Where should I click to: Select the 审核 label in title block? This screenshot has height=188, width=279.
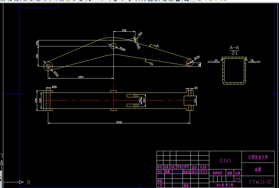(160, 181)
